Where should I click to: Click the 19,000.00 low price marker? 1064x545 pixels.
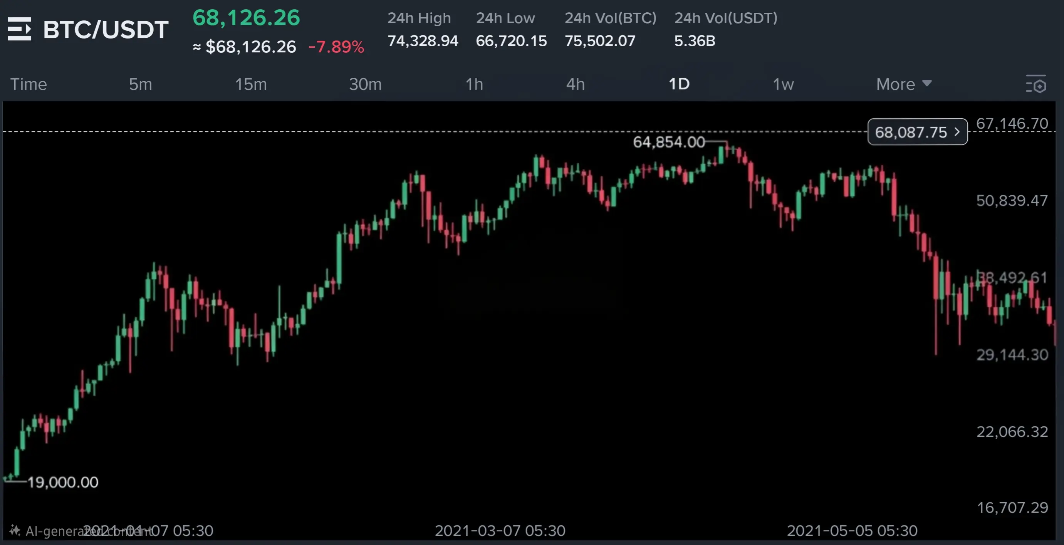[x=63, y=482]
